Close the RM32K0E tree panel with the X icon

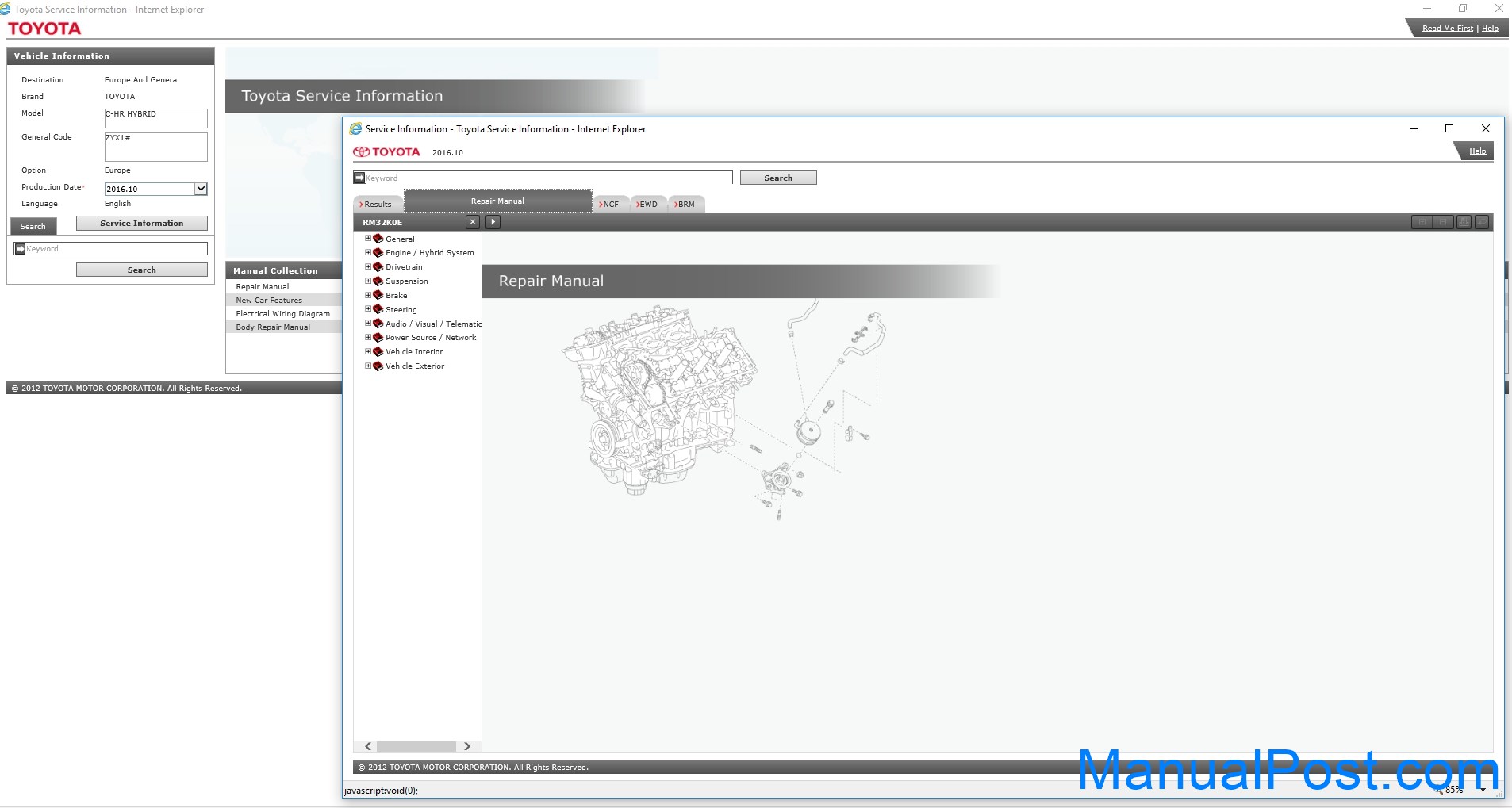[x=473, y=222]
